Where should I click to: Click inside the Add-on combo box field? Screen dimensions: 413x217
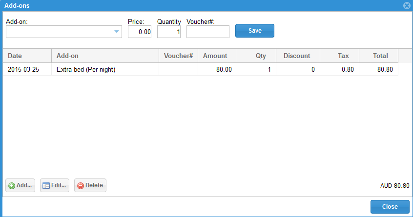59,32
